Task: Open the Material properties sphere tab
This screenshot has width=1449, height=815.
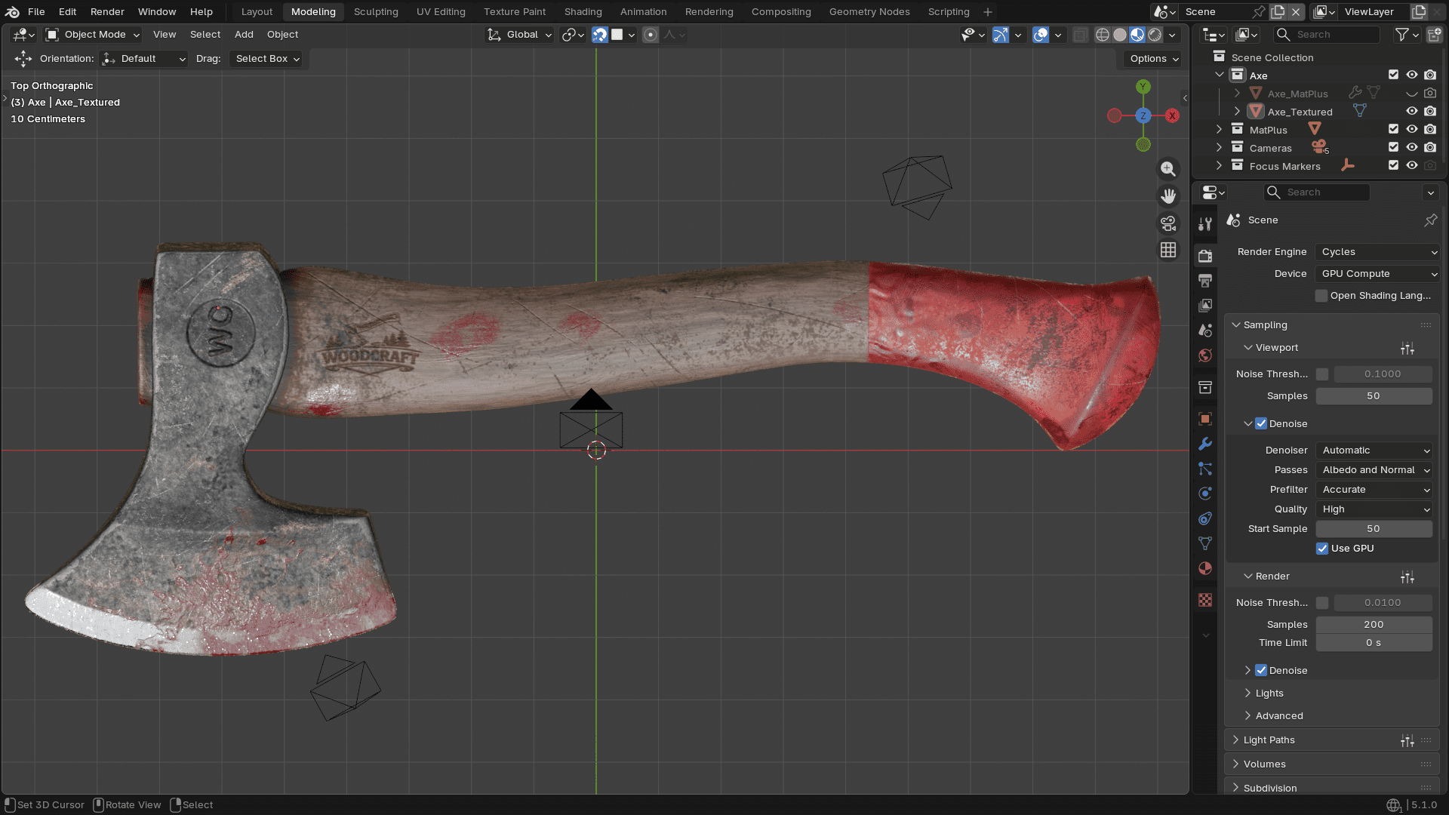Action: pyautogui.click(x=1205, y=569)
